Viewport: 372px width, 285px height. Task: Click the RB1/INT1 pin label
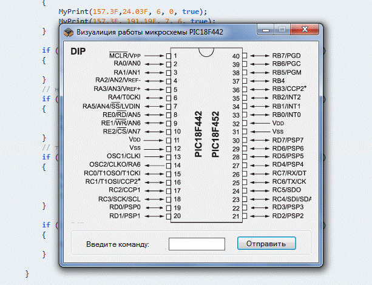286,106
